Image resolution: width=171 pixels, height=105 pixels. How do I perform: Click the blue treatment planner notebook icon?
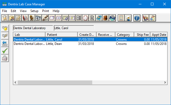click(99, 18)
